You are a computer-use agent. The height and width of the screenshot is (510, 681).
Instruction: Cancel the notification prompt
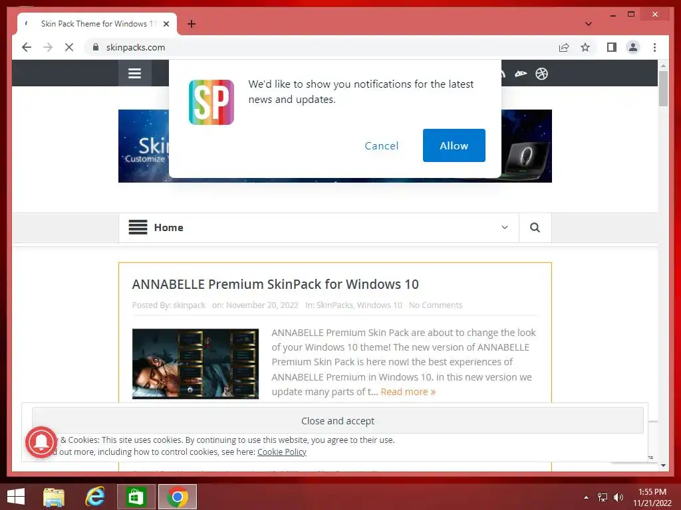[381, 145]
